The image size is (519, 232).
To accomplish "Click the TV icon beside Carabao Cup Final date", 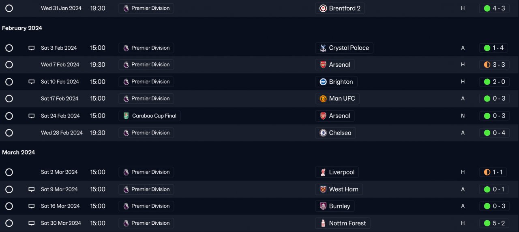I will click(x=32, y=116).
